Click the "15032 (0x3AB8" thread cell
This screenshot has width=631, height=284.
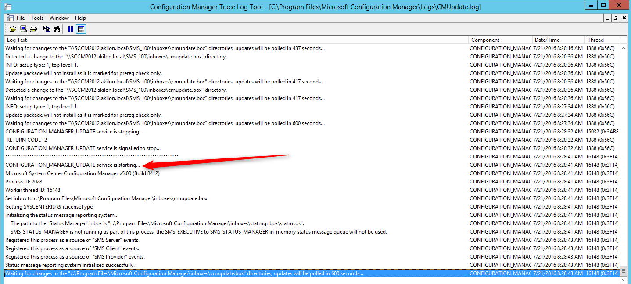click(x=602, y=132)
